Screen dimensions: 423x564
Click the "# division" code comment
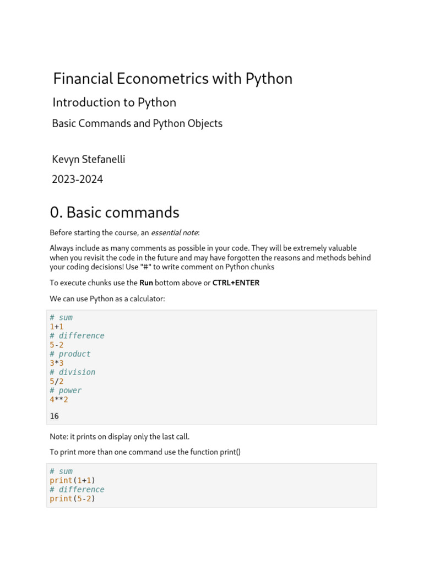72,372
